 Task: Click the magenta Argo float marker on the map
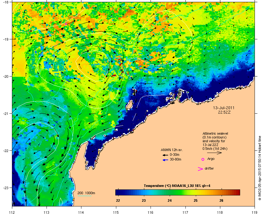(x=66, y=24)
